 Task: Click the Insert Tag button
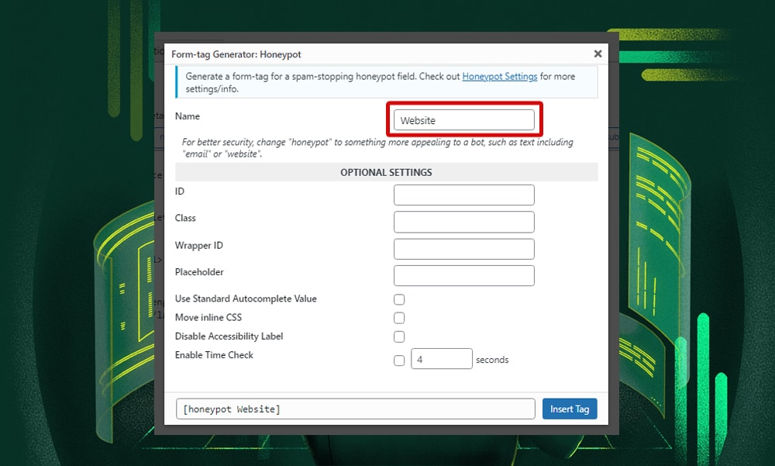coord(570,408)
